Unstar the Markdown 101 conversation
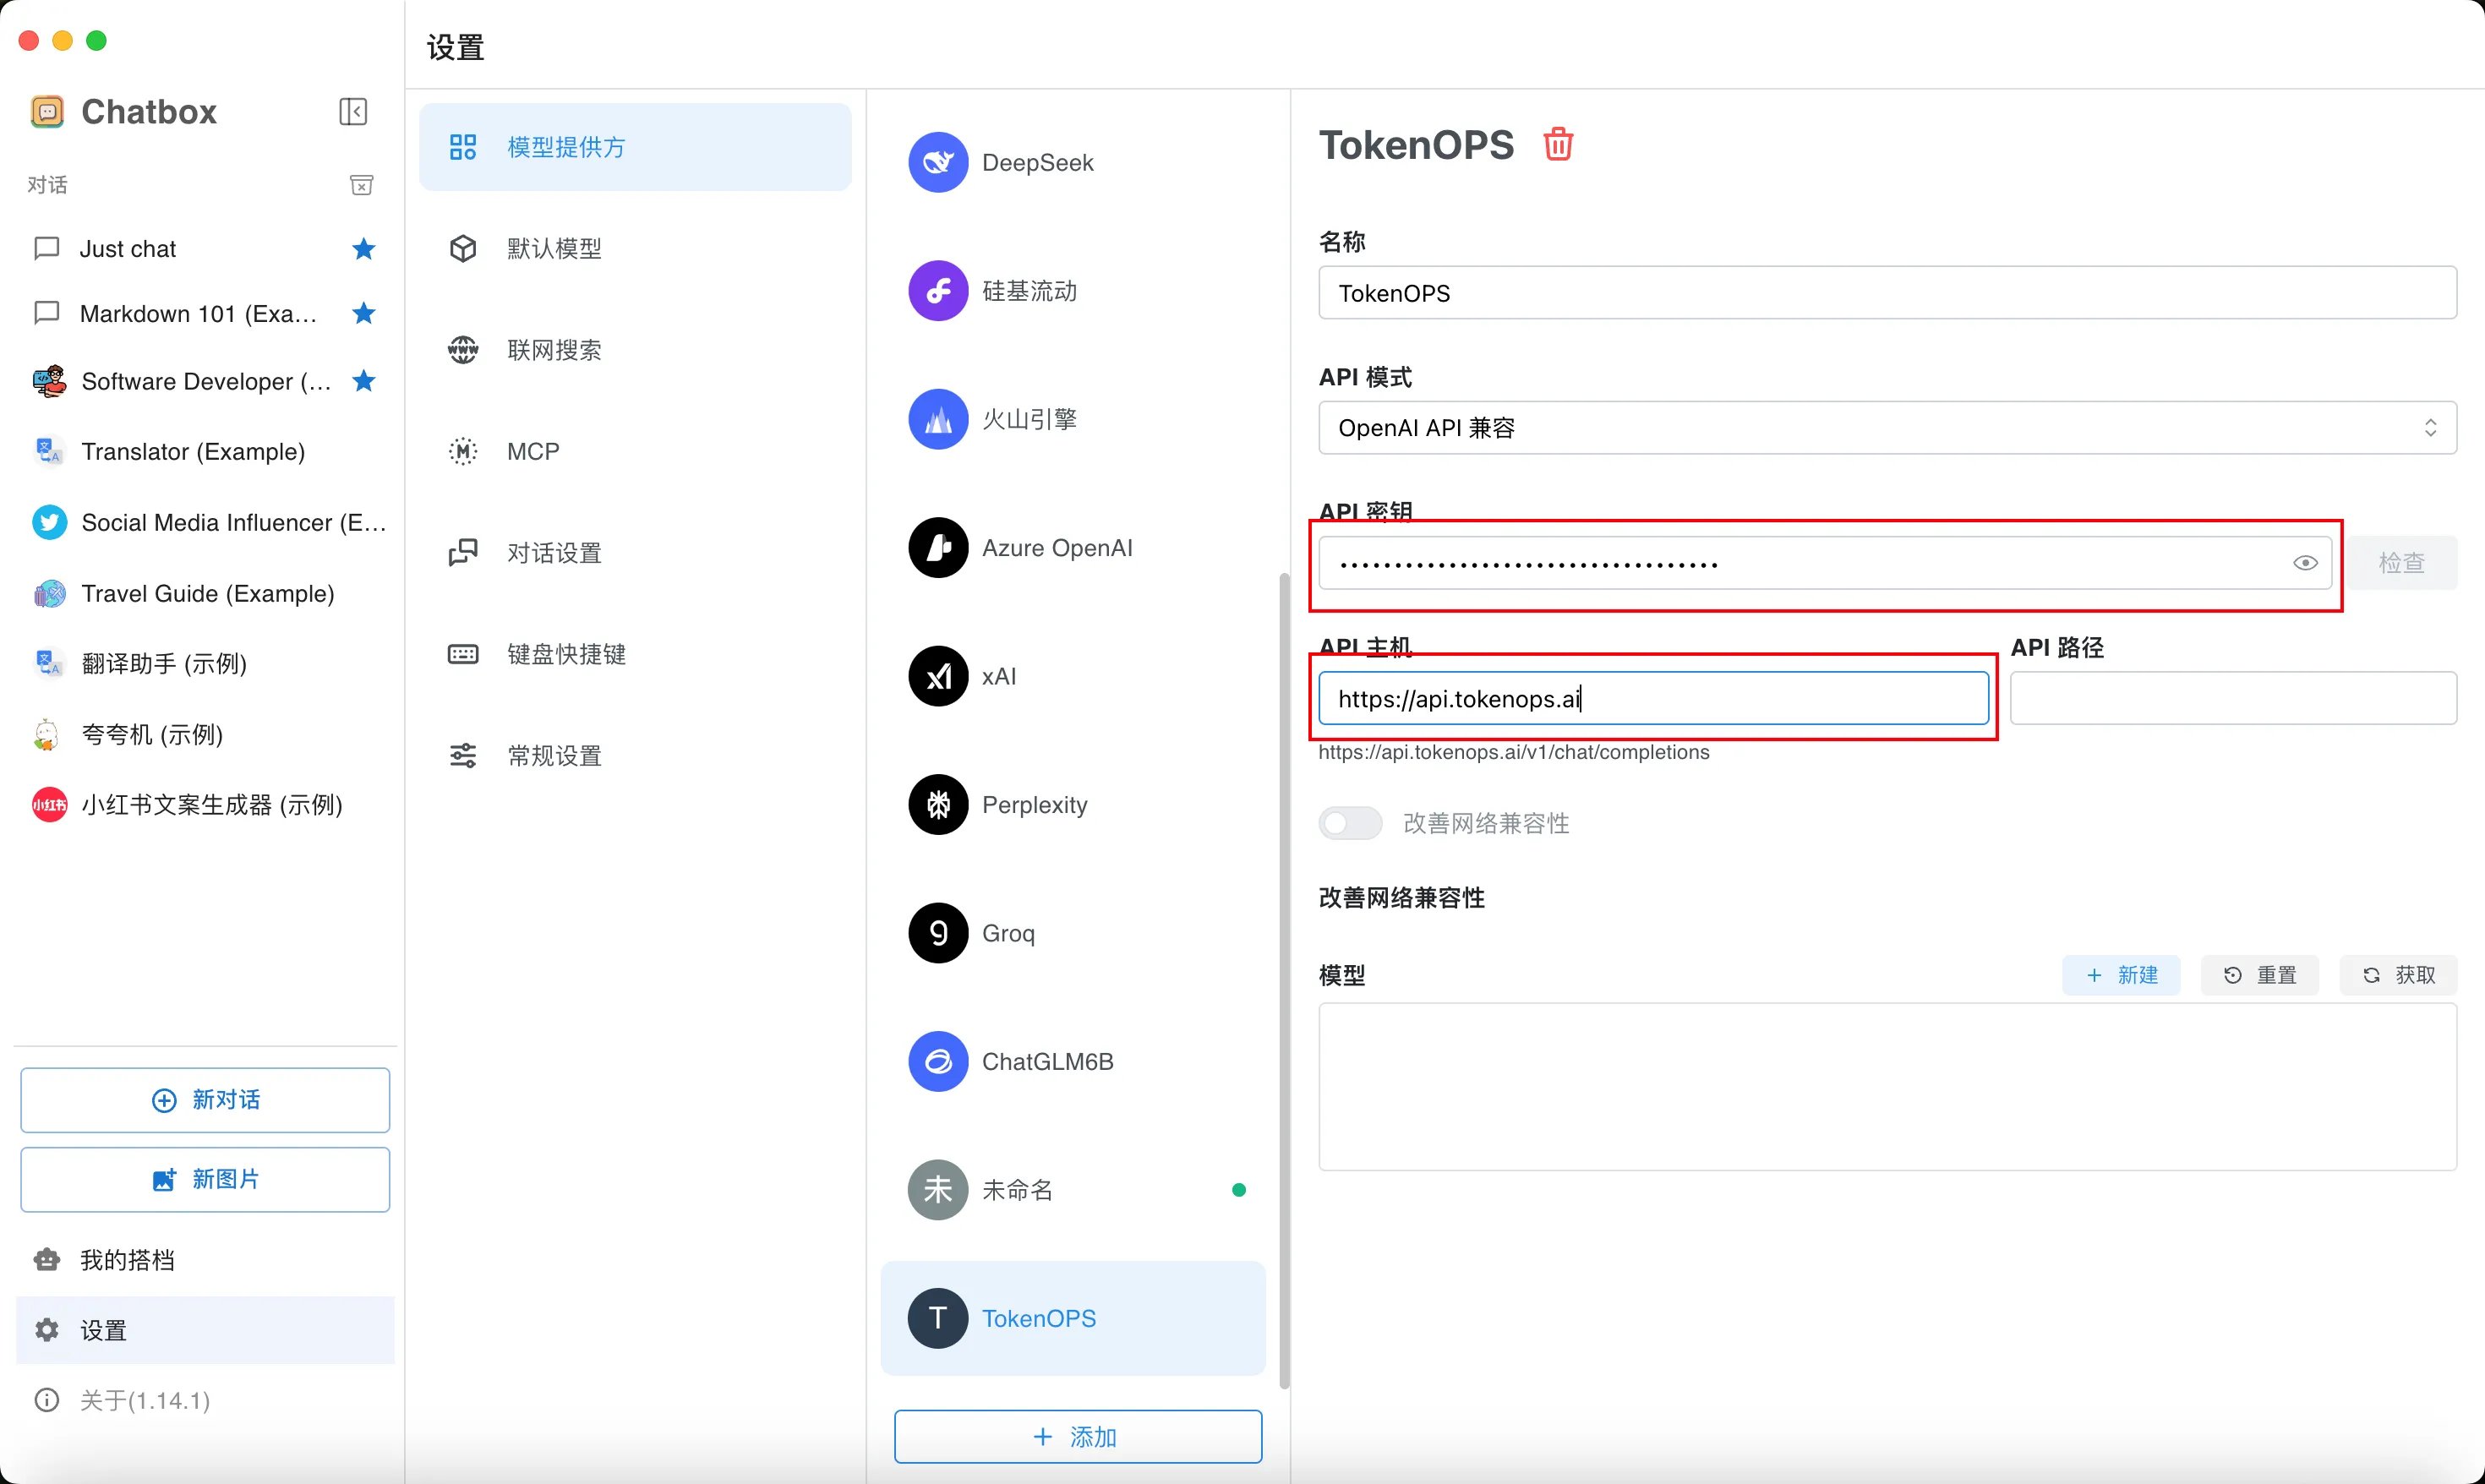2485x1484 pixels. (x=364, y=313)
